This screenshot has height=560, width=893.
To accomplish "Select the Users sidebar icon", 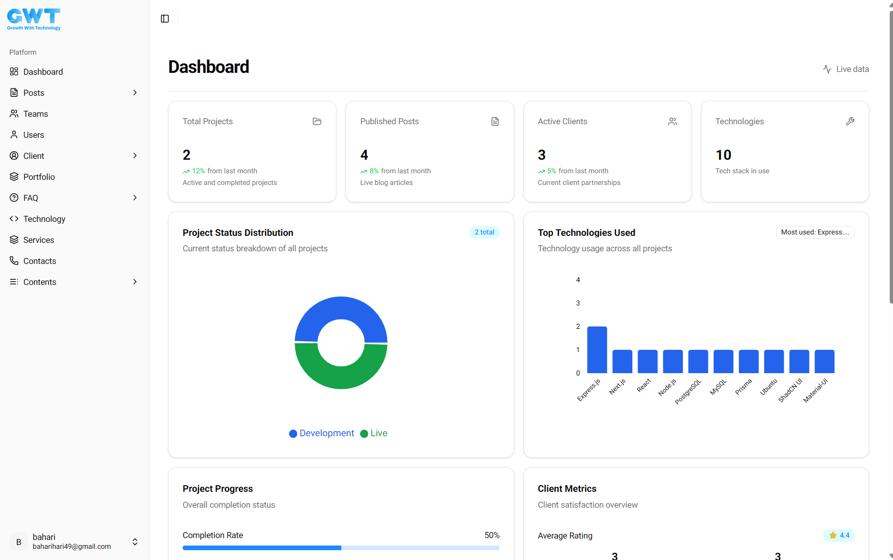I will pos(14,135).
